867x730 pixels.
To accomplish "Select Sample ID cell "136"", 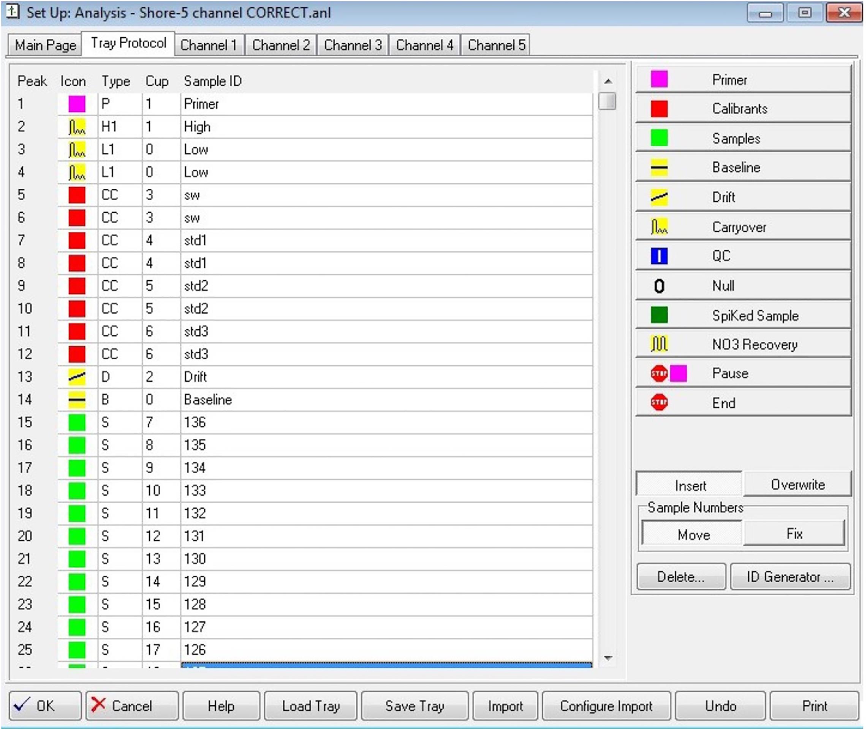I will 387,422.
